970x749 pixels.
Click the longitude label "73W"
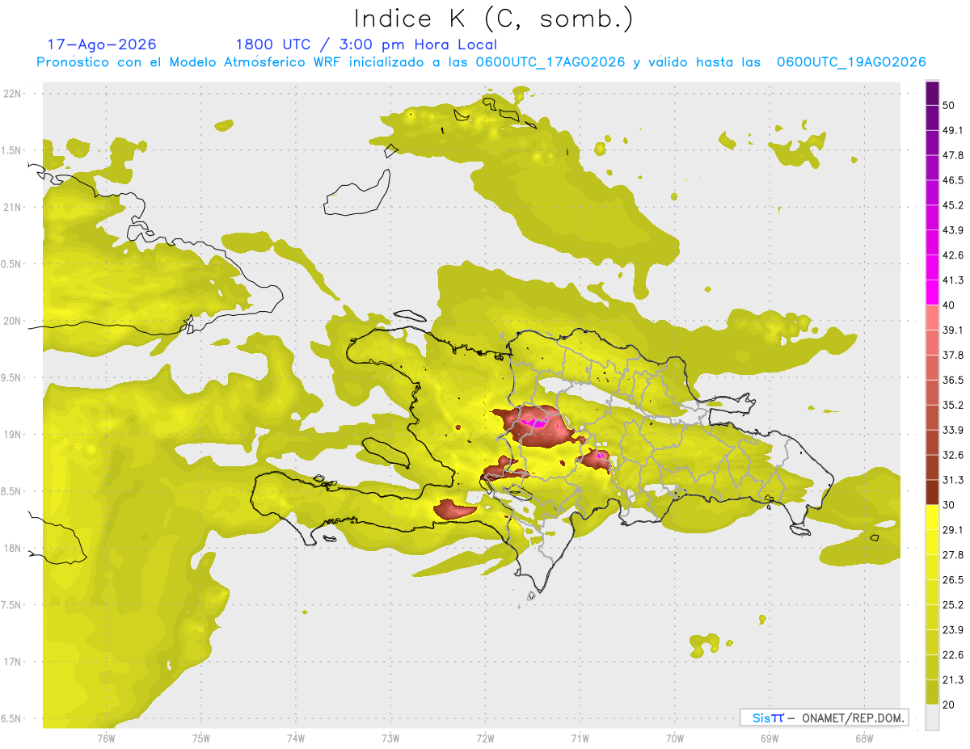pyautogui.click(x=390, y=738)
